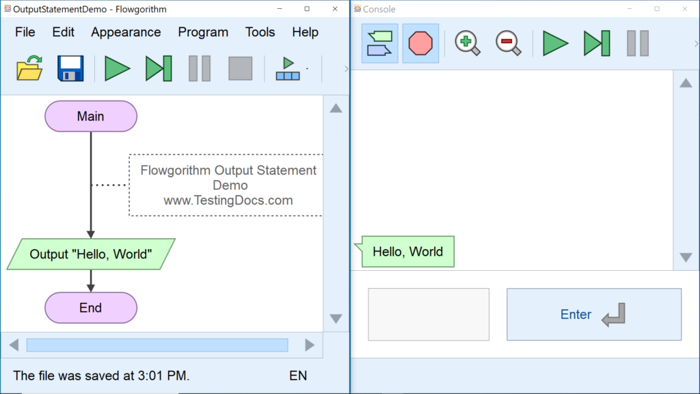Click the horizontal scrollbar in the flowchart
The image size is (700, 394).
click(x=157, y=345)
